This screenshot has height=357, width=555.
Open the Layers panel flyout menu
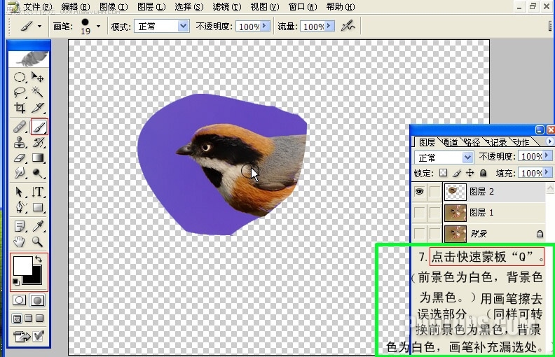click(x=549, y=141)
